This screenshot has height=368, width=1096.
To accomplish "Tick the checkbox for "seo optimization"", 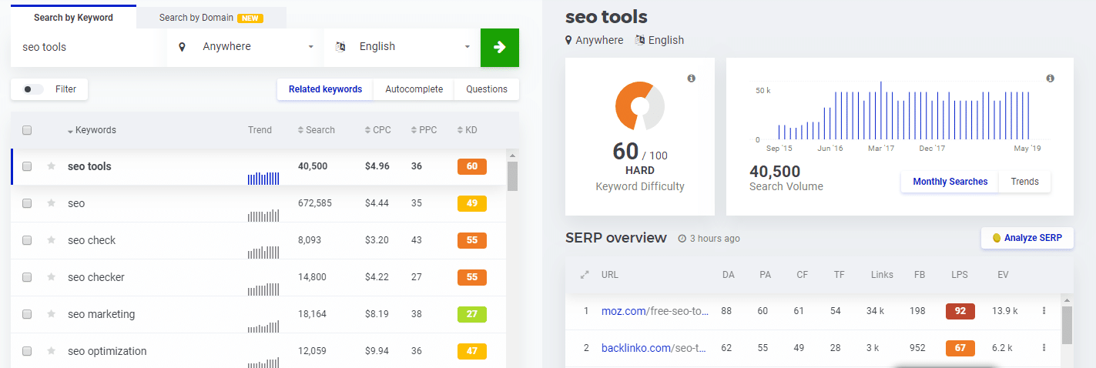I will 27,351.
